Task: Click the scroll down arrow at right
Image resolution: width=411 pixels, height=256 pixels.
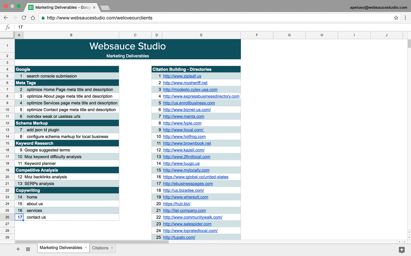Action: (x=409, y=237)
